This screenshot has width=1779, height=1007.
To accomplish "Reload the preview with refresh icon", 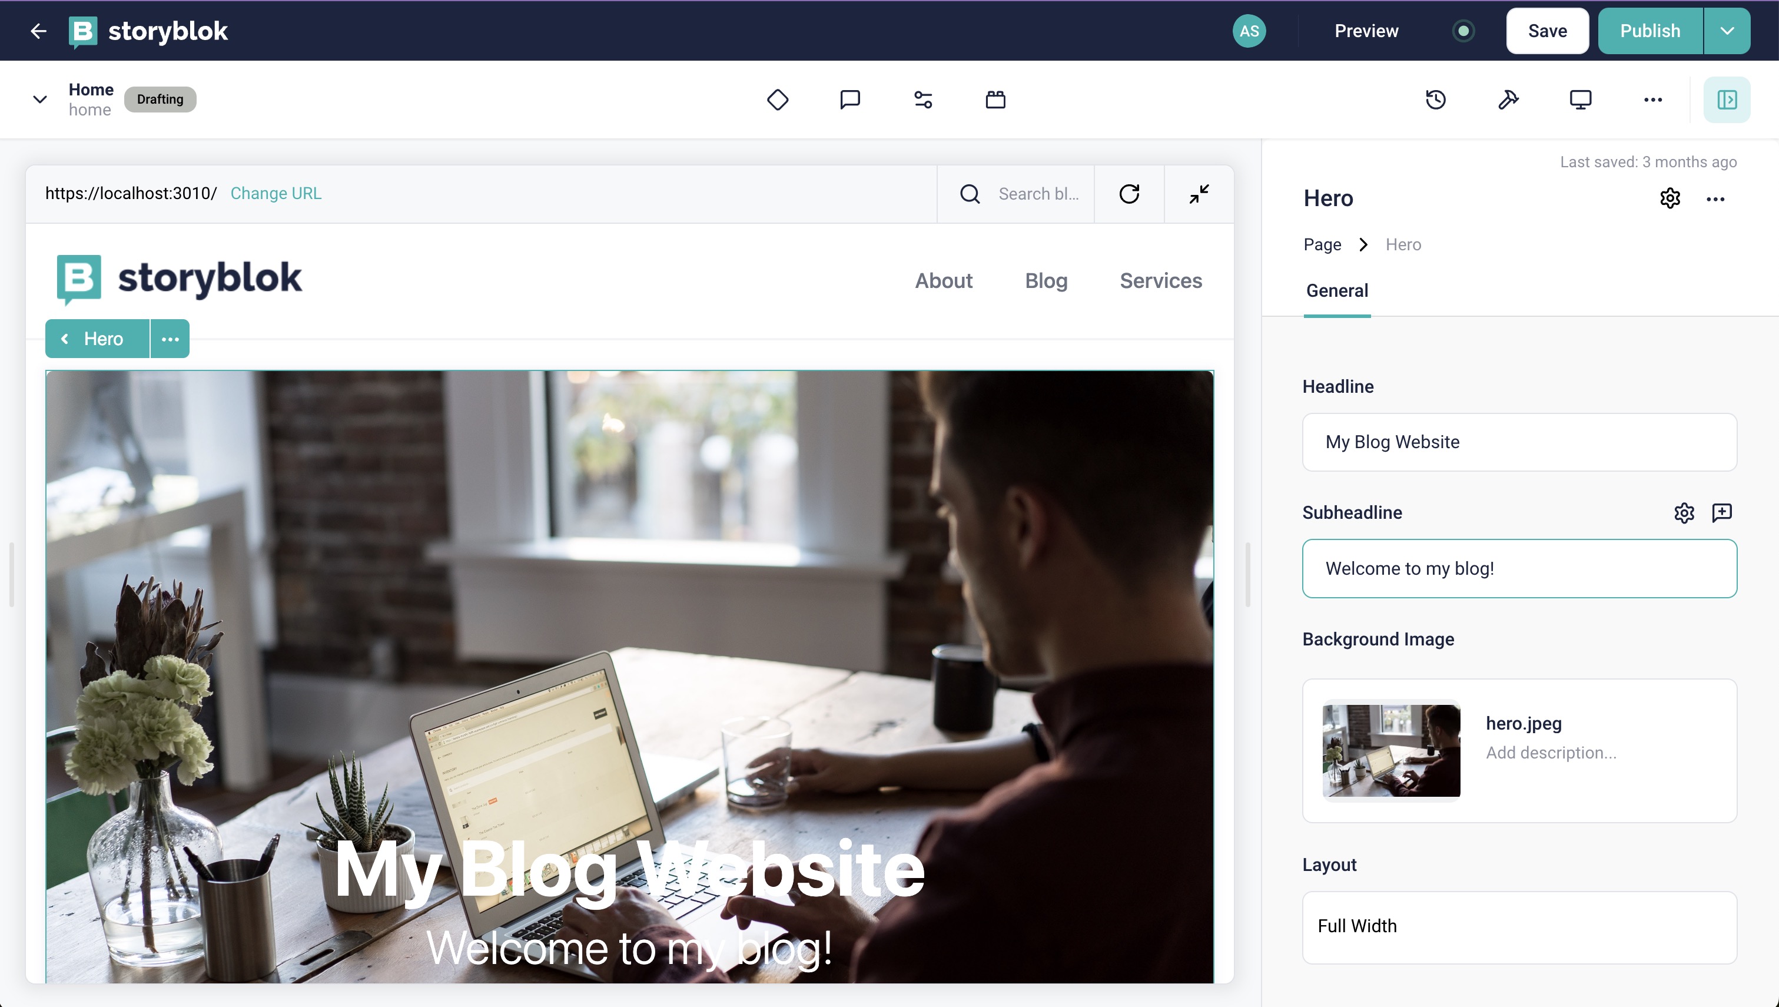I will (1129, 194).
